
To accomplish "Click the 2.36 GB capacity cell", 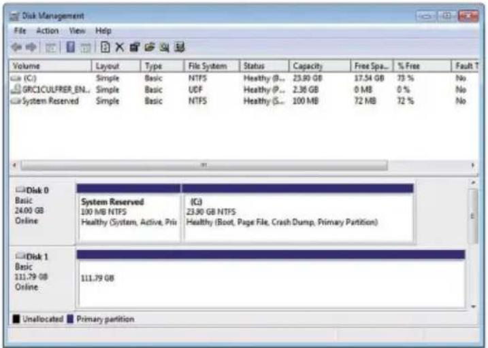I will click(306, 90).
